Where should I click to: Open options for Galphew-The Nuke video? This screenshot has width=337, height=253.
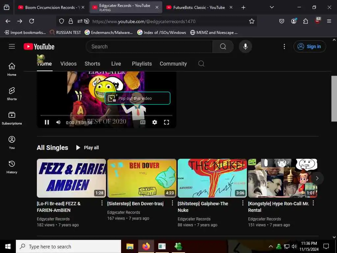[243, 203]
